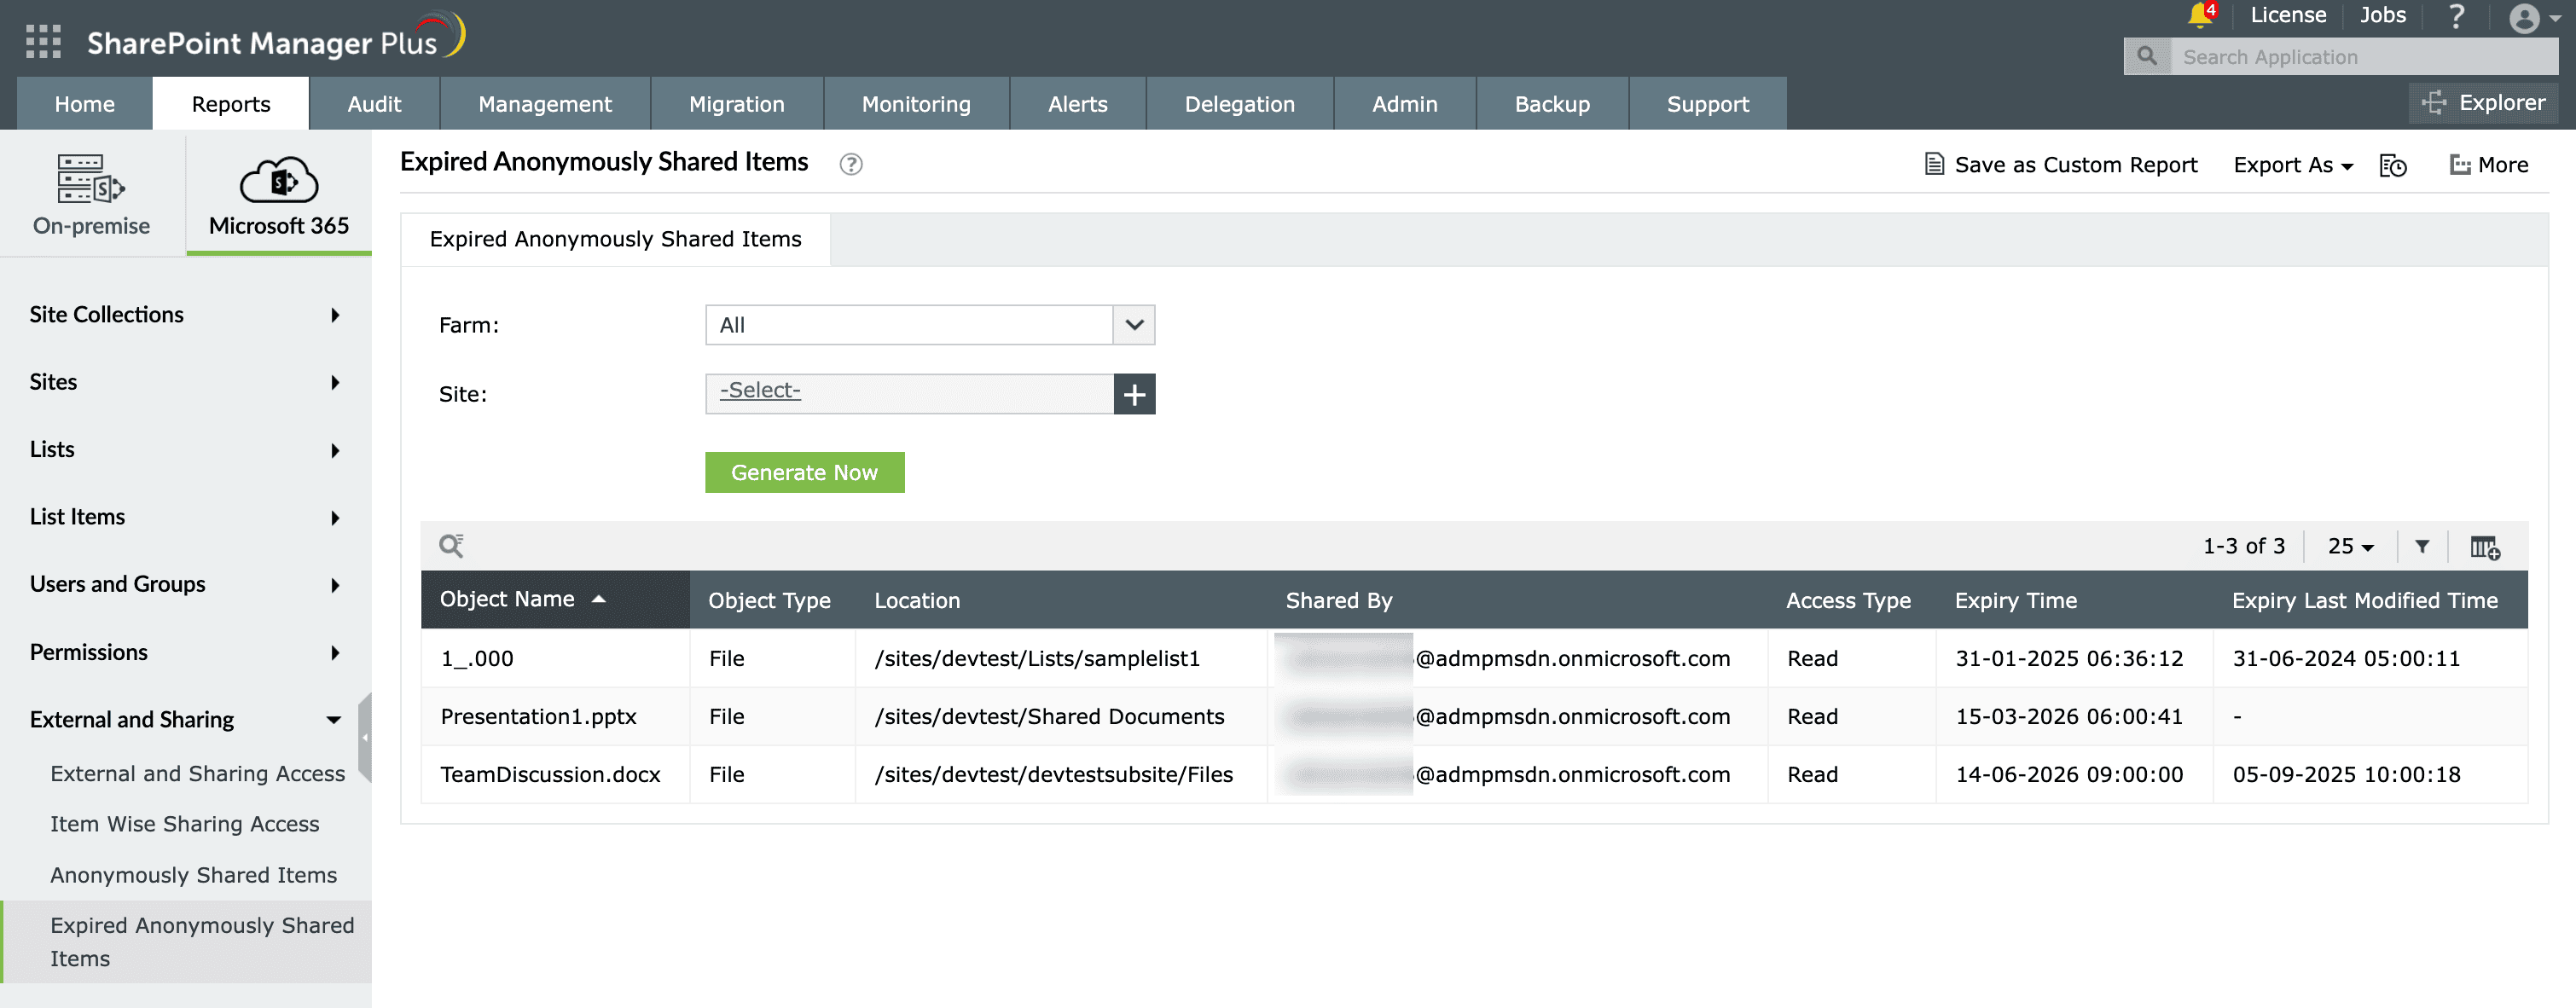This screenshot has width=2576, height=1008.
Task: Switch to the Audit tab
Action: pyautogui.click(x=374, y=104)
